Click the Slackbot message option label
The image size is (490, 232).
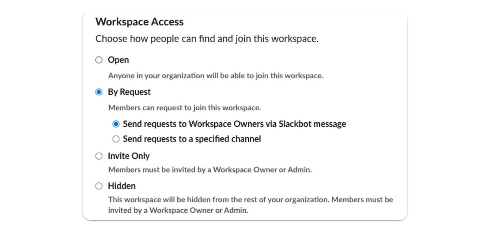click(234, 124)
